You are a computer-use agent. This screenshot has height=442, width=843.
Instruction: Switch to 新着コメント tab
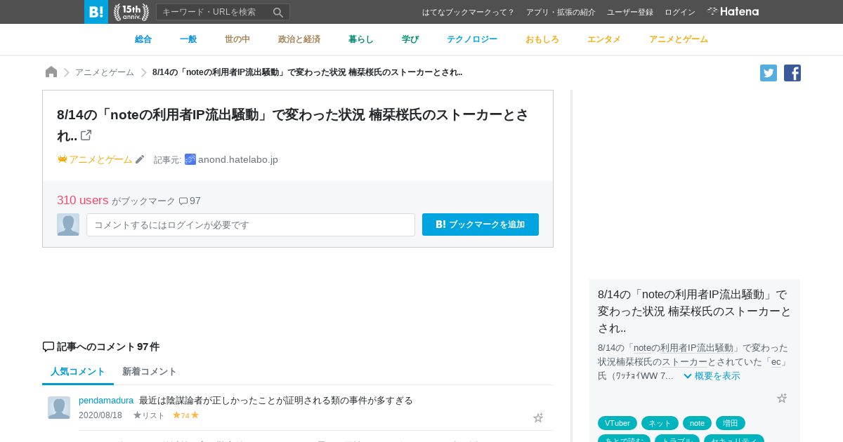point(150,371)
